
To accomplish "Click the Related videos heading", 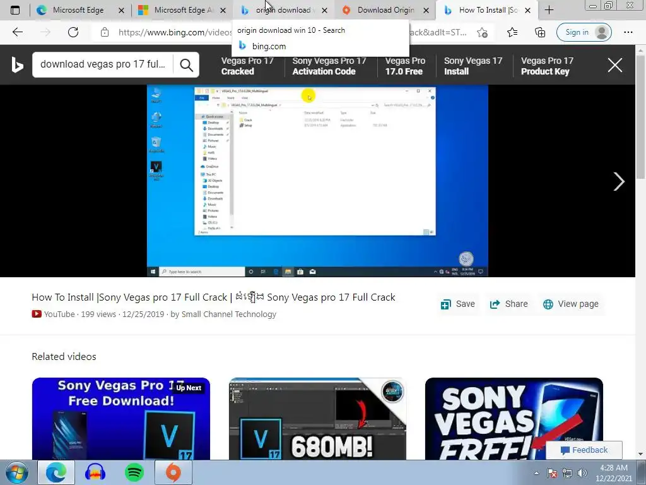I will (x=64, y=357).
